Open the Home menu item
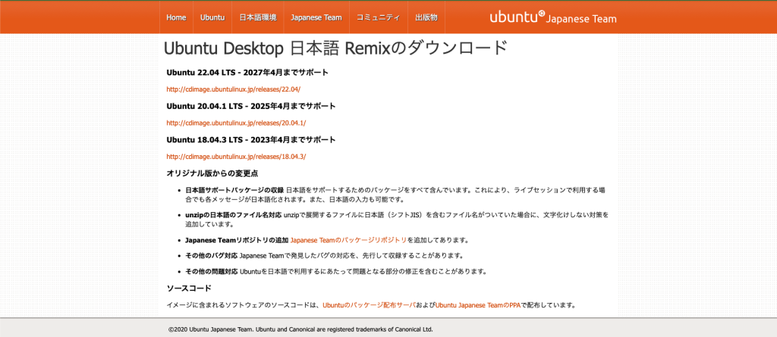 click(x=176, y=17)
